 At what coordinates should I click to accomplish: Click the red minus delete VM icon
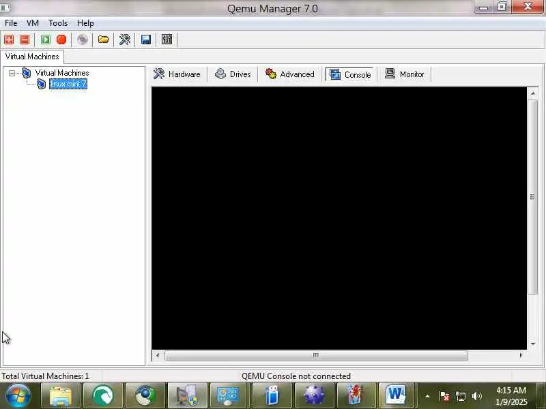[x=25, y=40]
